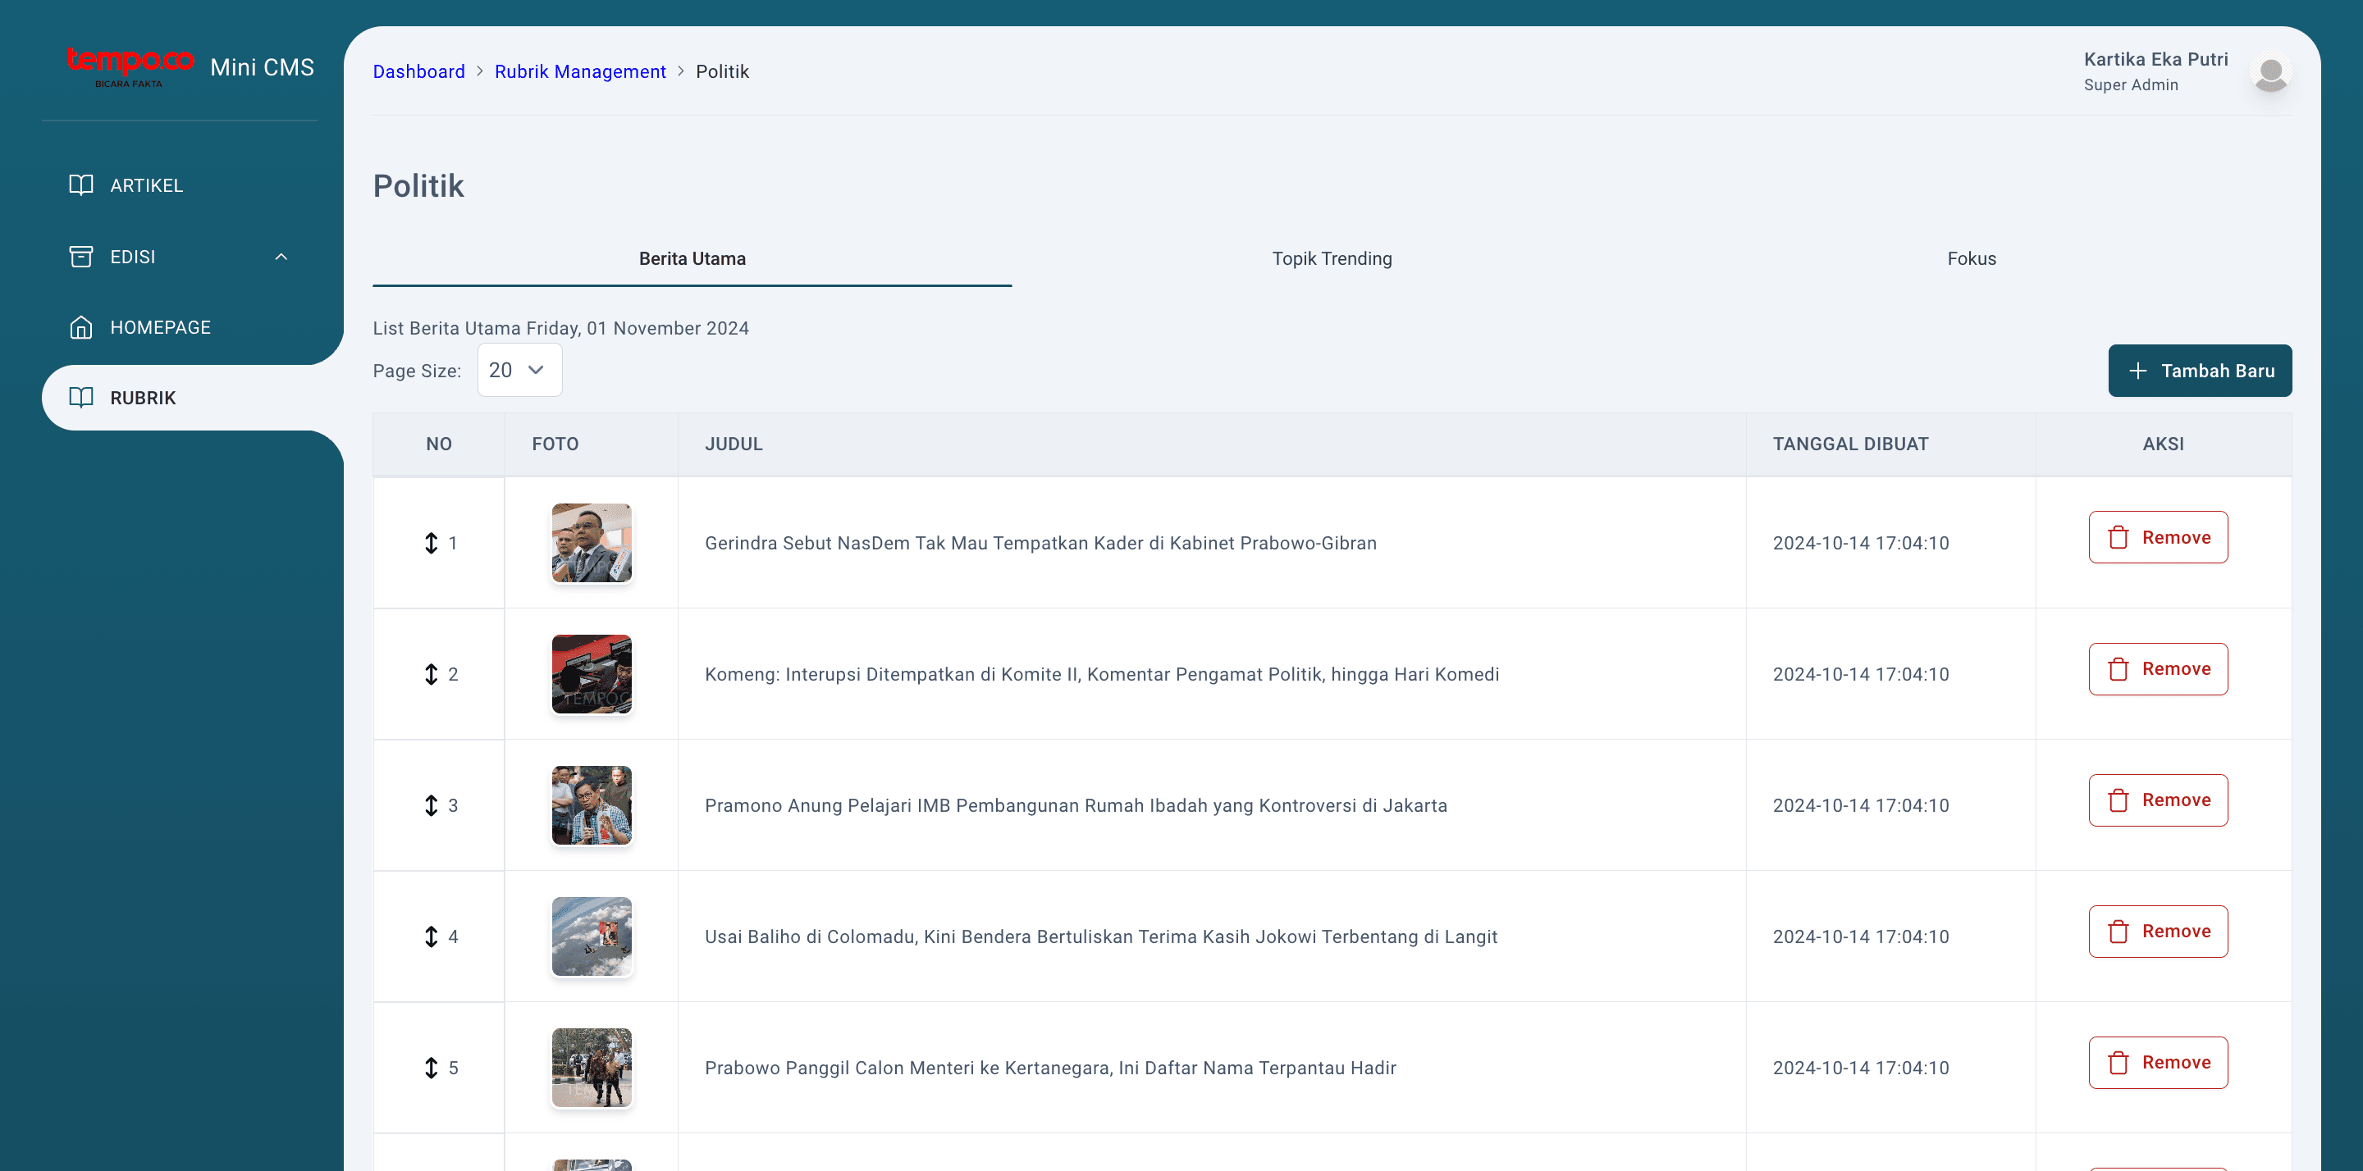
Task: Click the reorder arrow icon for row 5
Action: (431, 1068)
